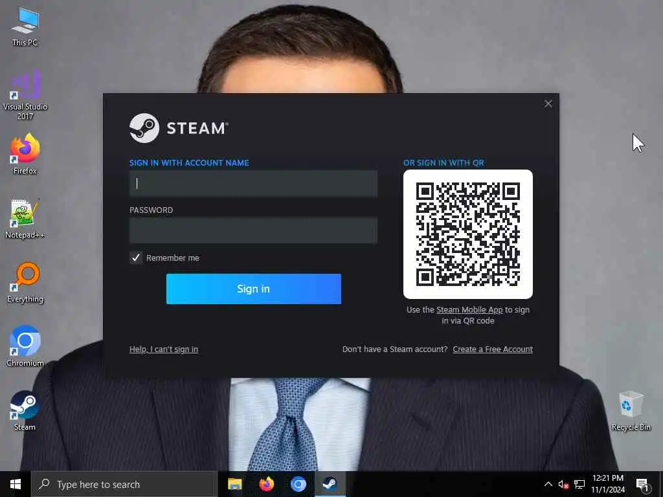The image size is (663, 497).
Task: Launch Chromium from the taskbar
Action: (298, 484)
